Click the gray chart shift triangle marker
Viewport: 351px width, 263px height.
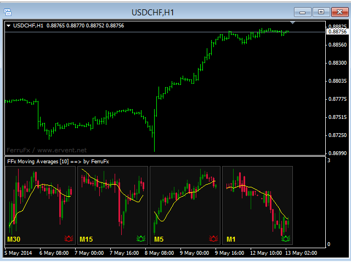[x=293, y=23]
